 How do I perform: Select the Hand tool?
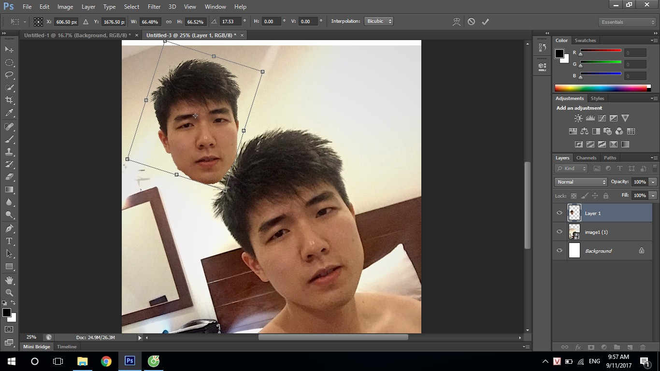pyautogui.click(x=9, y=280)
